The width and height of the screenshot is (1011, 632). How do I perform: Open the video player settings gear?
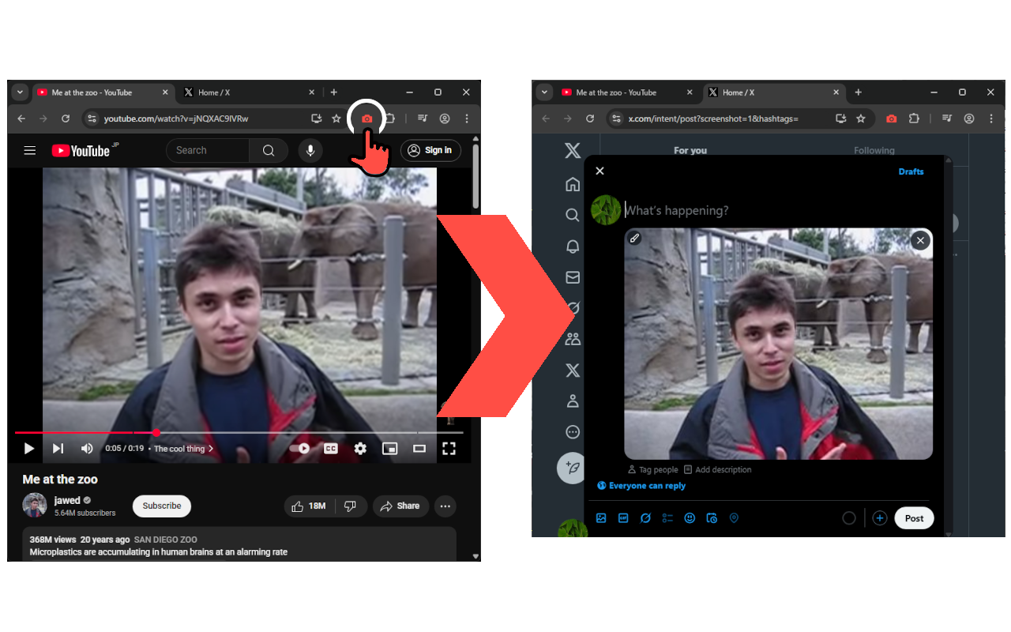click(360, 449)
